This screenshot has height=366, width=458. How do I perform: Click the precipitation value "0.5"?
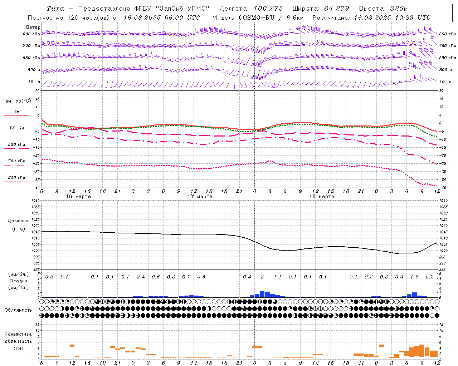pyautogui.click(x=201, y=277)
